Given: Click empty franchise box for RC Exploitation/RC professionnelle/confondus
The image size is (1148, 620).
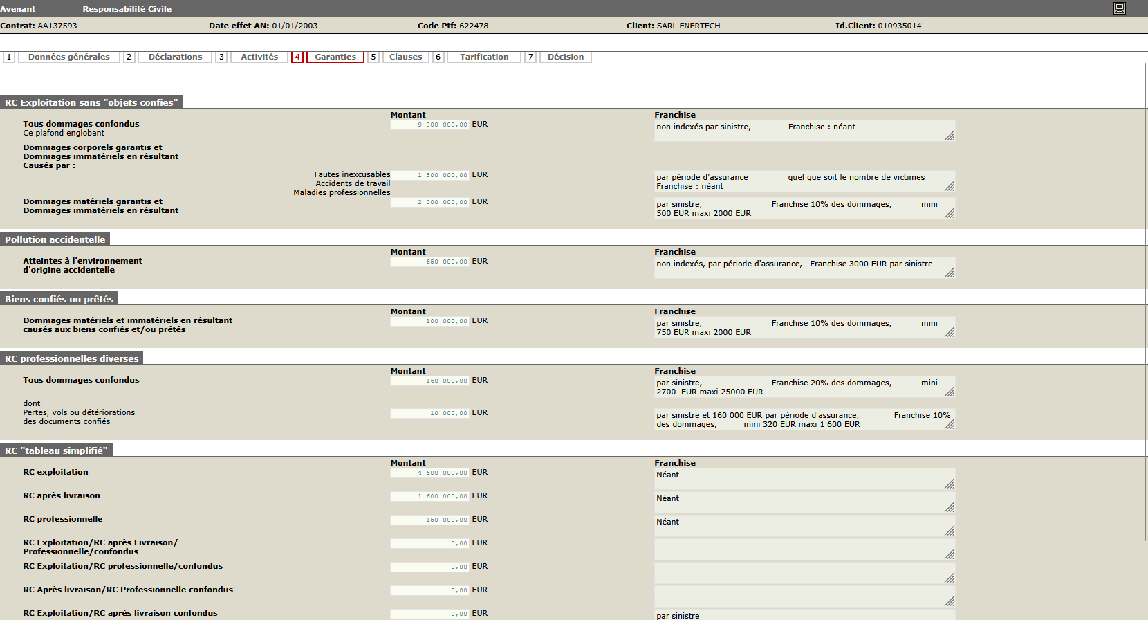Looking at the screenshot, I should pos(804,573).
